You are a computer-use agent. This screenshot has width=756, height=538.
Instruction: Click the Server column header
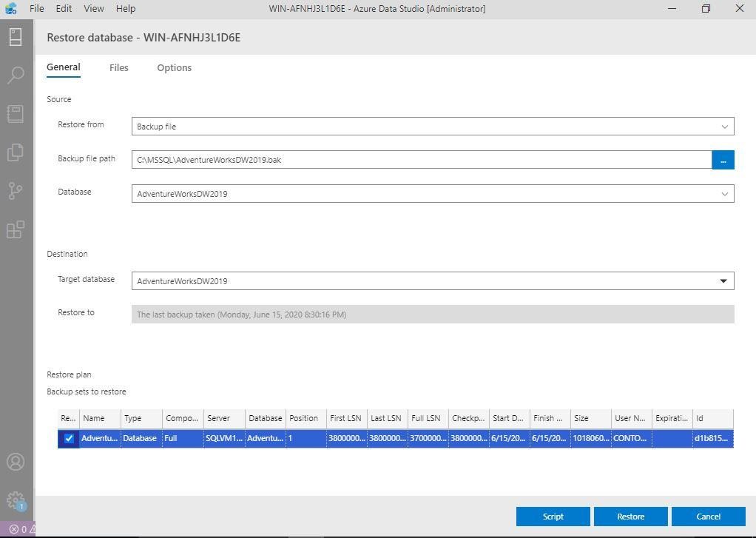[224, 418]
